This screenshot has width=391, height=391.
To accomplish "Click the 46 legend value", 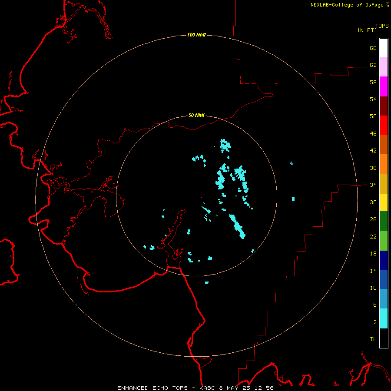I will pos(373,134).
